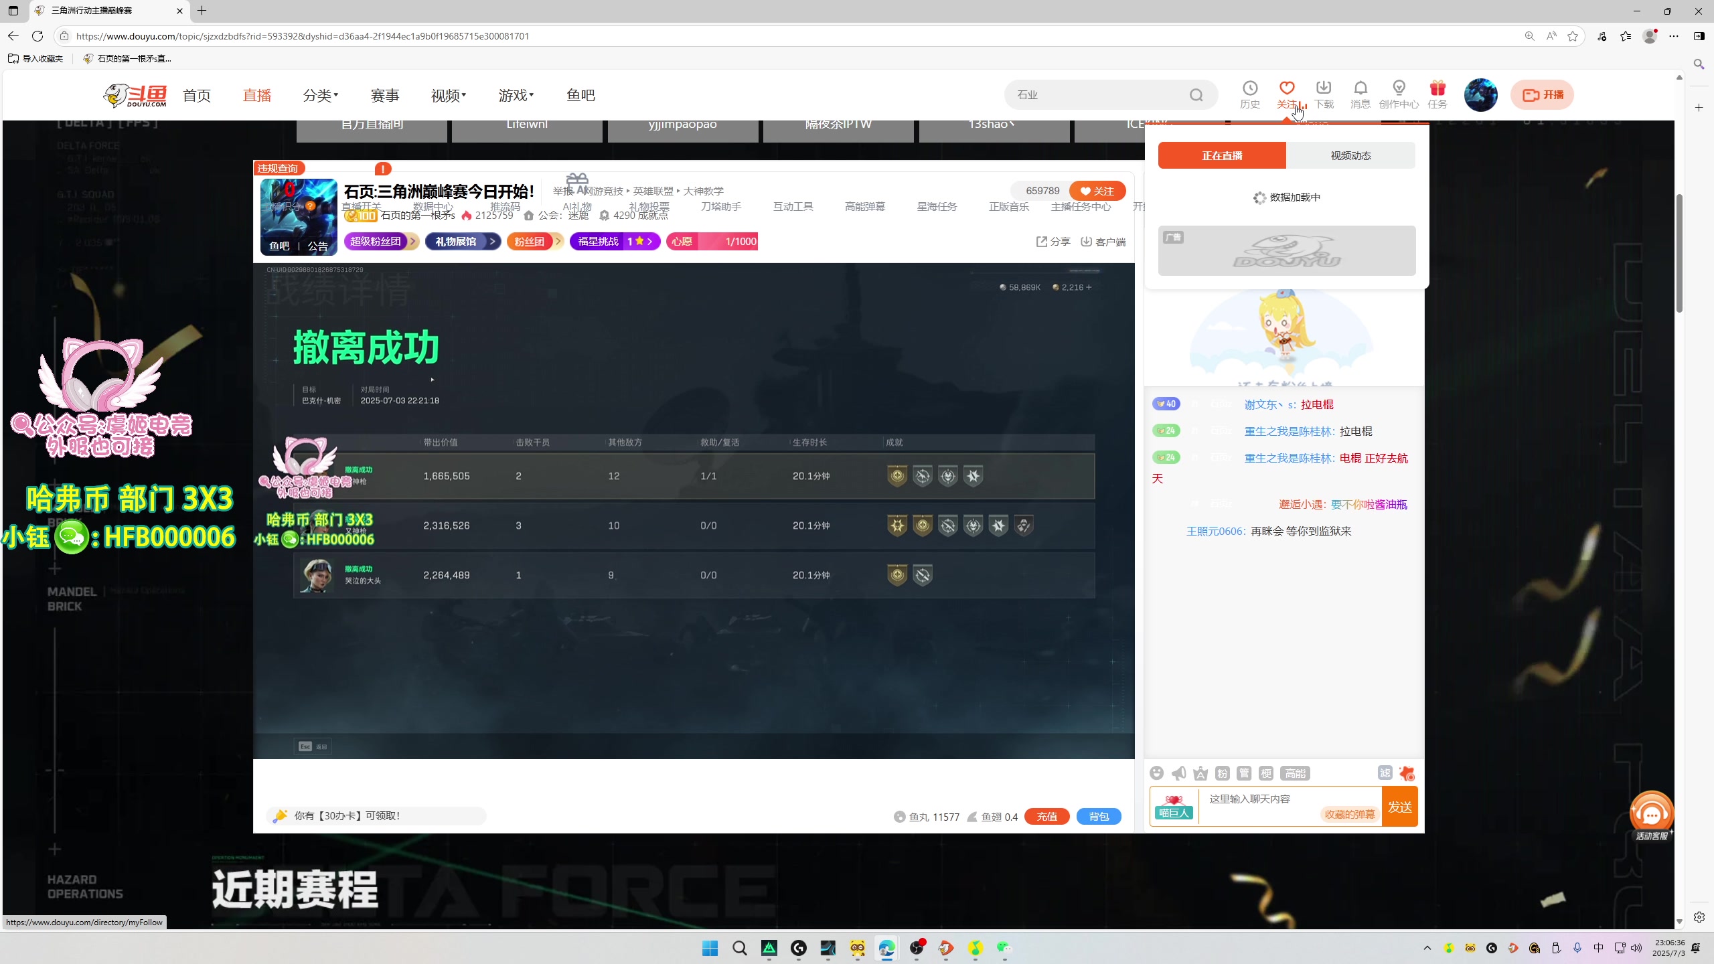This screenshot has width=1714, height=964.
Task: Click the browser favorites star in the address bar
Action: click(1573, 36)
